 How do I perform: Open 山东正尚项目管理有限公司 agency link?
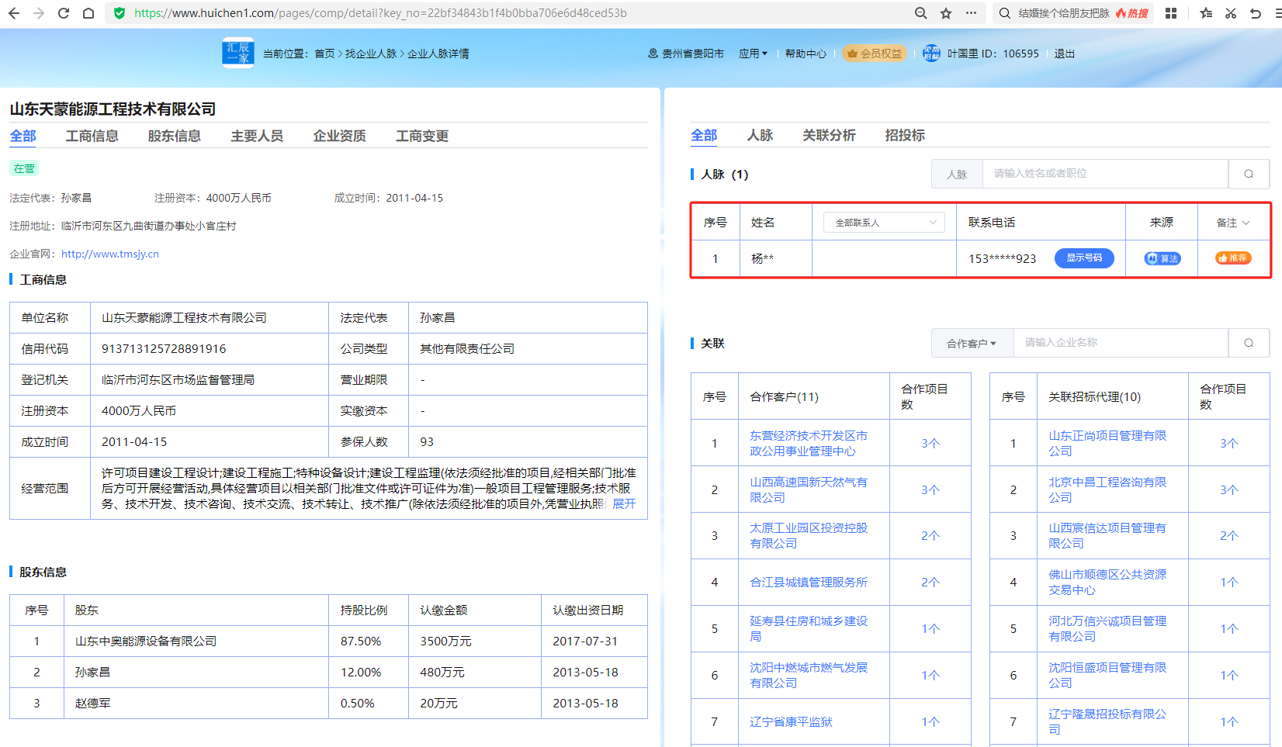tap(1107, 443)
